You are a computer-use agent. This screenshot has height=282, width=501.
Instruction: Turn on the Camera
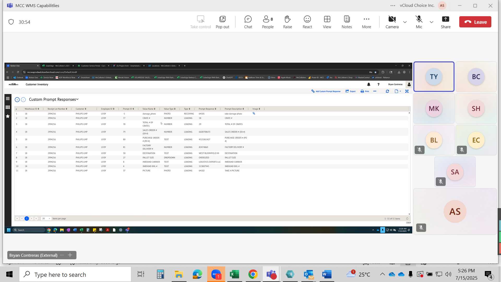(x=392, y=22)
